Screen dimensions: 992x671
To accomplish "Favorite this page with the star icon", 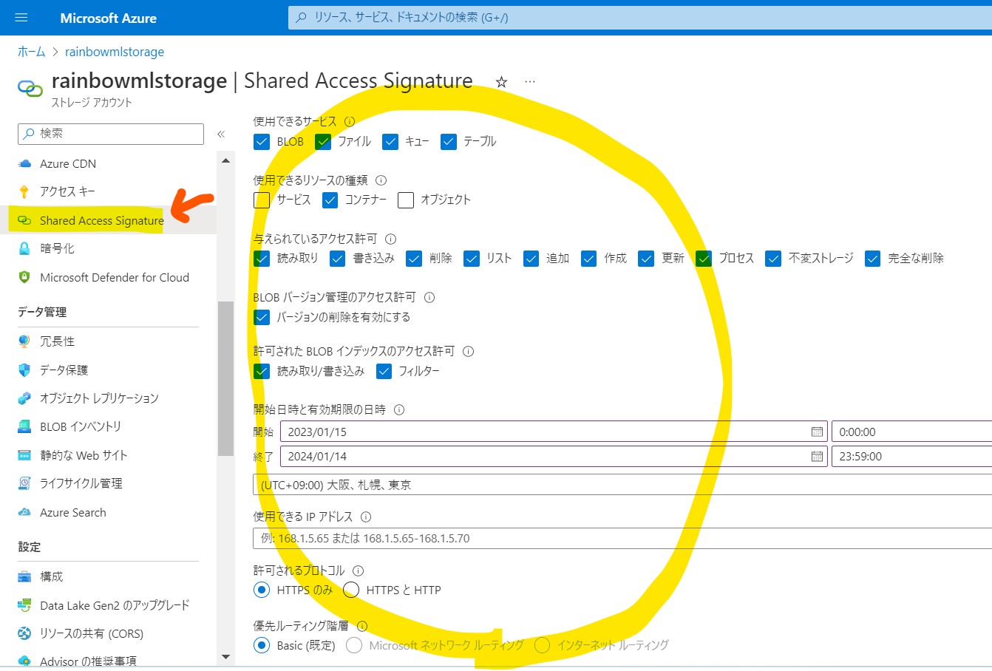I will click(501, 82).
